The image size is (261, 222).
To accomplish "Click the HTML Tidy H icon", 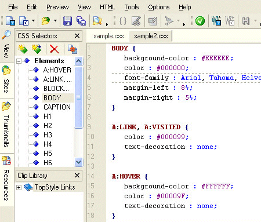I will click(x=246, y=21).
